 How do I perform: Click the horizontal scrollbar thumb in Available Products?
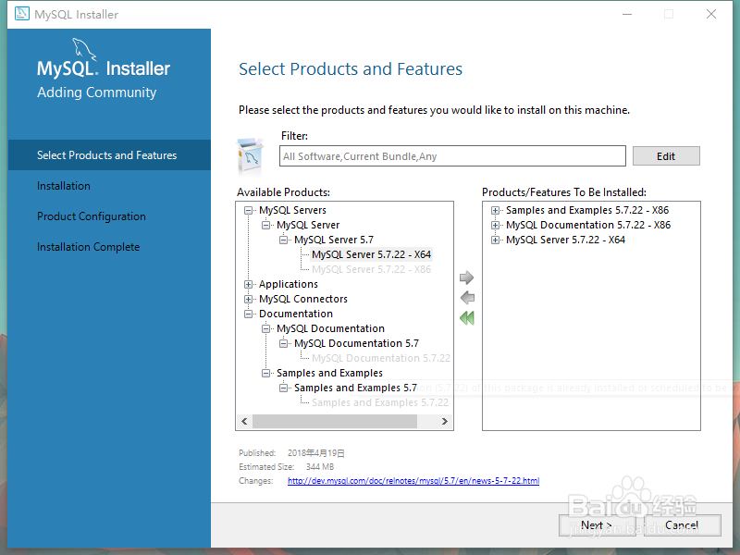[335, 421]
